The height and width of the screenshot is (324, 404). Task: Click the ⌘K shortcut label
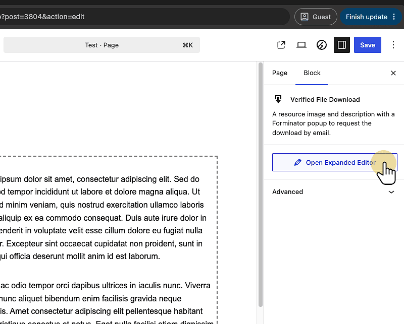click(187, 45)
